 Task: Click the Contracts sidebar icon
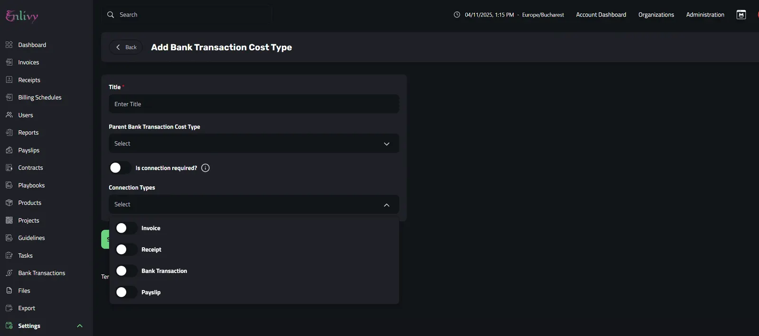pyautogui.click(x=9, y=167)
